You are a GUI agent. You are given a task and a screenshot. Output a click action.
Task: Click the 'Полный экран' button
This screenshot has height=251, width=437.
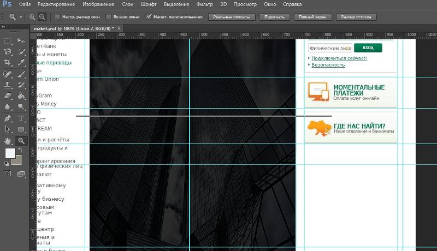[312, 17]
